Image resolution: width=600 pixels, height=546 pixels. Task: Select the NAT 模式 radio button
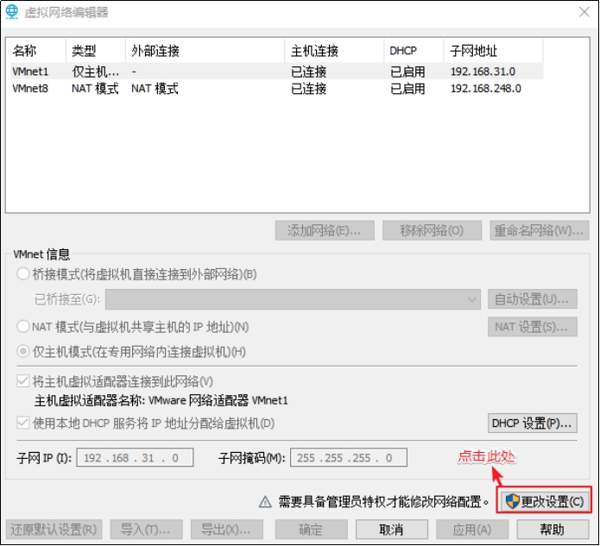point(23,327)
